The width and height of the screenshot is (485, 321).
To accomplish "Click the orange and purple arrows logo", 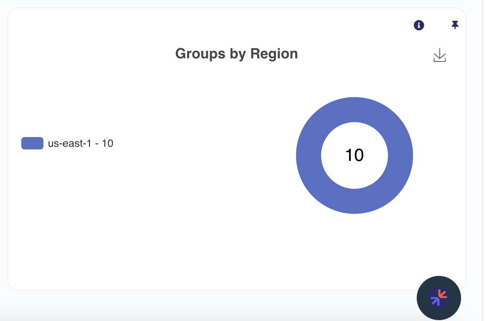I will [439, 298].
